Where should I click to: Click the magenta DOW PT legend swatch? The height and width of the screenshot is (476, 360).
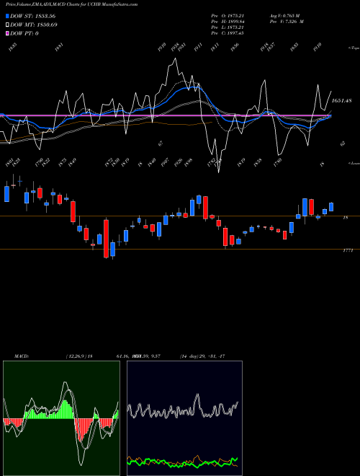click(x=7, y=33)
